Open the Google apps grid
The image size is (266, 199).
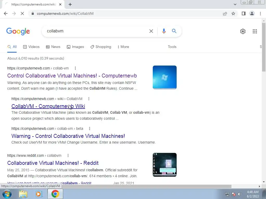coord(255,31)
